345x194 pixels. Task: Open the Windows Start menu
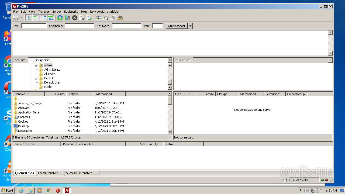coord(8,190)
